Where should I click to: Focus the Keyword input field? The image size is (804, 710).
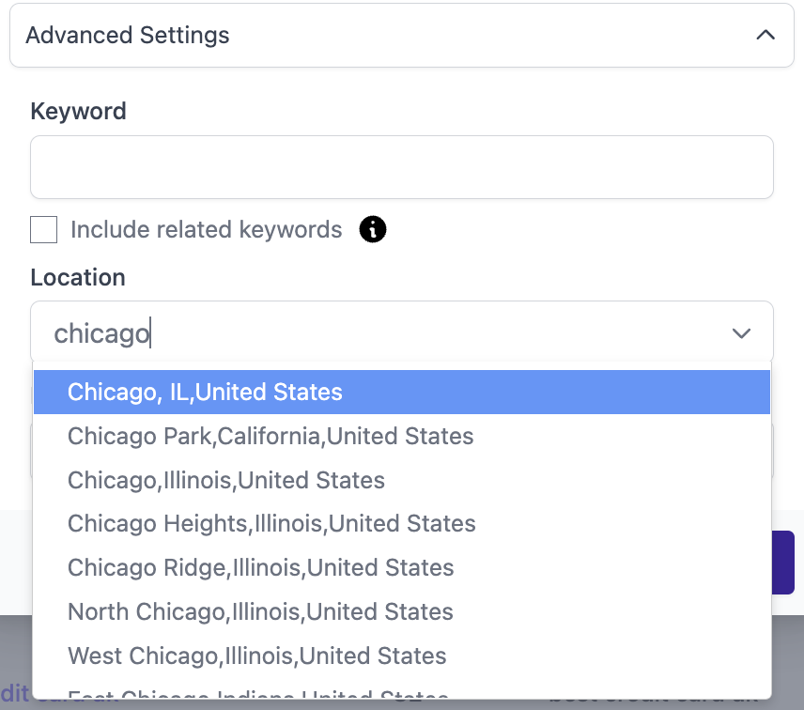[401, 167]
